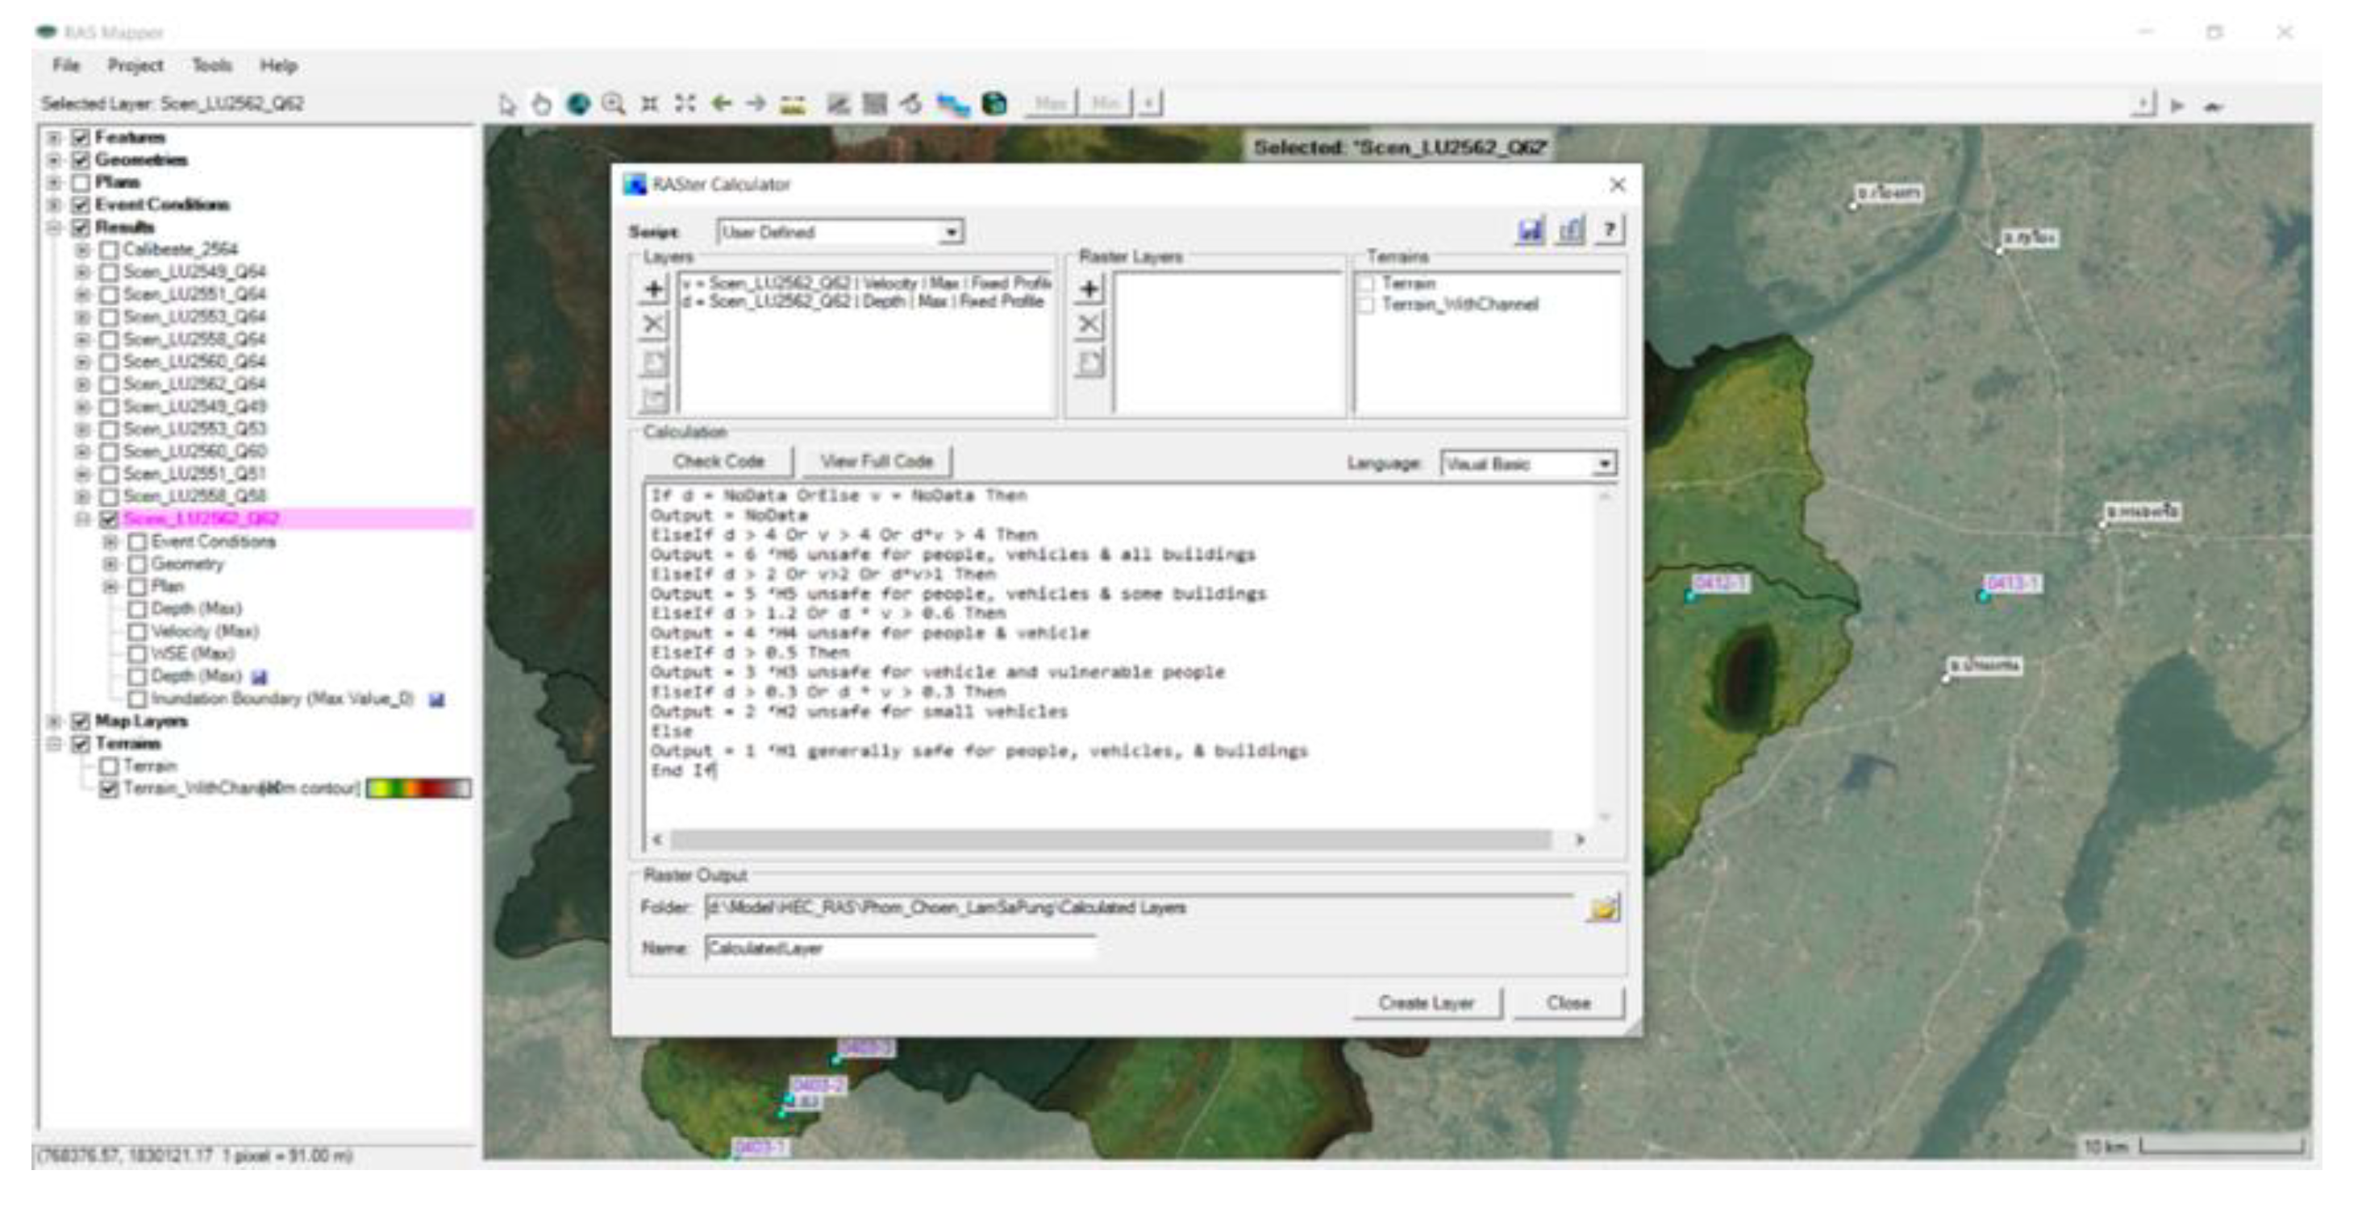Image resolution: width=2362 pixels, height=1212 pixels.
Task: Click the Create Layer button
Action: click(1426, 1003)
